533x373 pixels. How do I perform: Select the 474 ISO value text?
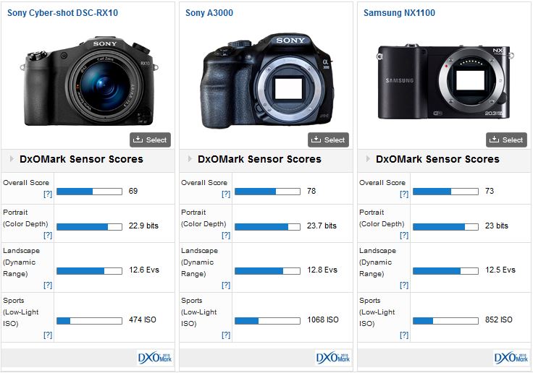click(x=143, y=320)
